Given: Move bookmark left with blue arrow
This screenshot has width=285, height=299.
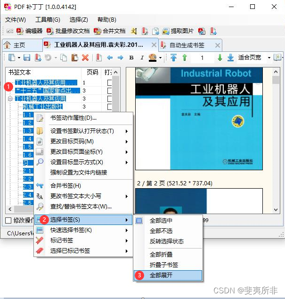Looking at the screenshot, I should (110, 58).
